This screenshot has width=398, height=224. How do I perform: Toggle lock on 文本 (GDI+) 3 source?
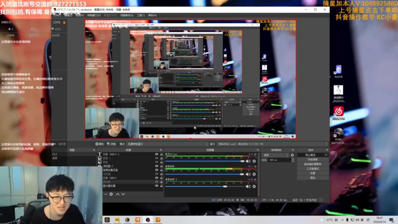pos(161,154)
